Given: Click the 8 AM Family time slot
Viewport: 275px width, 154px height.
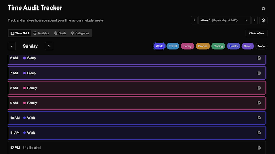Looking at the screenshot, I should click(137, 88).
